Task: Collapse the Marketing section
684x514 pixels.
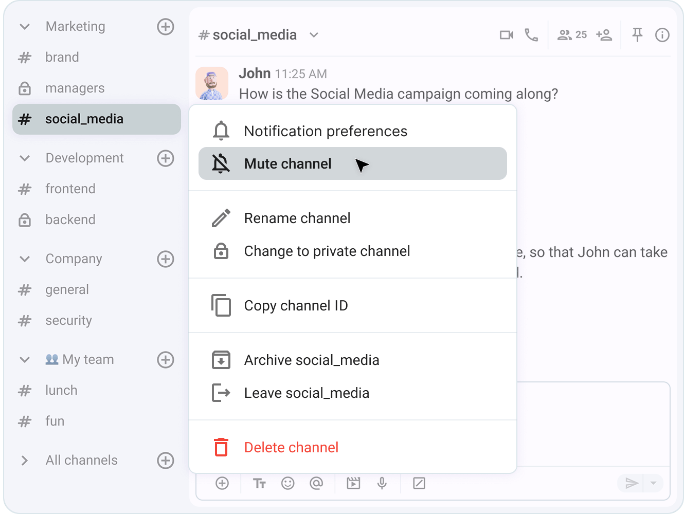Action: [24, 26]
